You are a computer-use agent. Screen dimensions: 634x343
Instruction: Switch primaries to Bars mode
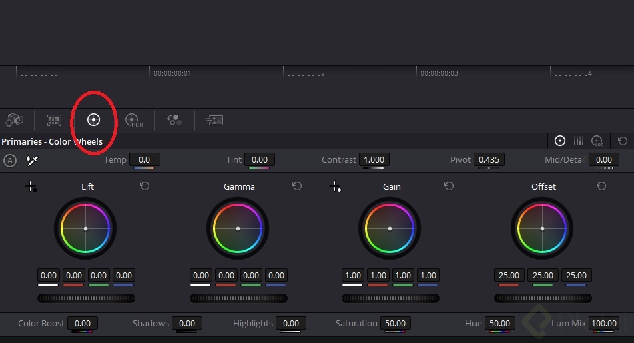(579, 141)
